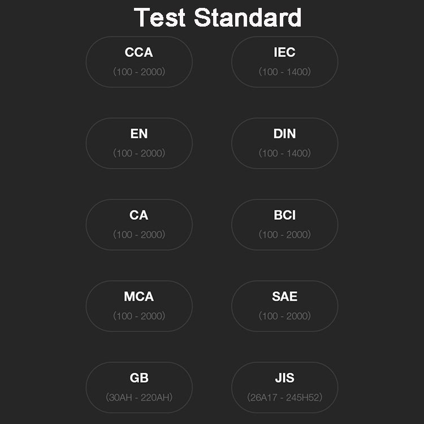424x424 pixels.
Task: Choose the IEC standard option
Action: point(284,62)
